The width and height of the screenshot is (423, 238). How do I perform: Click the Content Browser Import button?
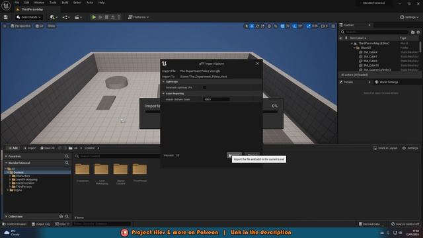(30, 148)
